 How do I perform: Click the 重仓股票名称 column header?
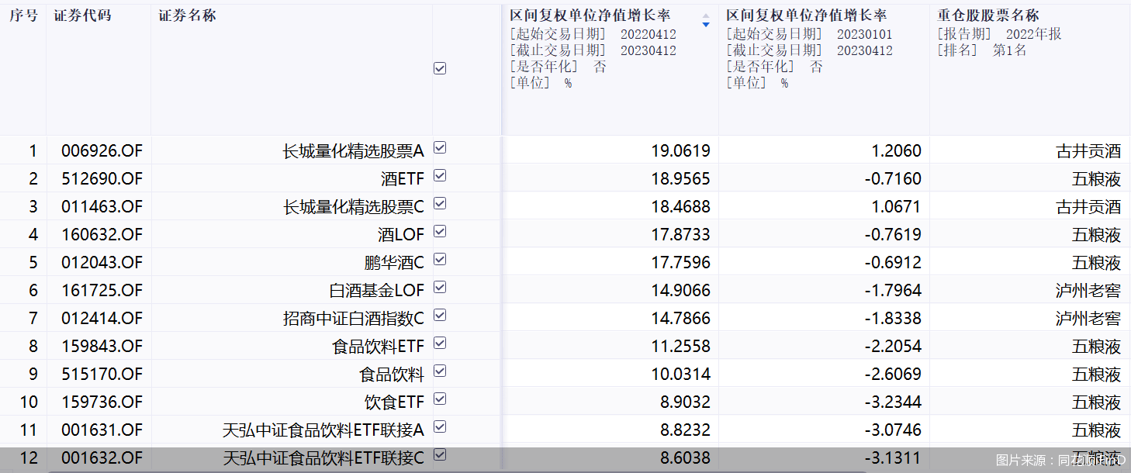pos(987,16)
